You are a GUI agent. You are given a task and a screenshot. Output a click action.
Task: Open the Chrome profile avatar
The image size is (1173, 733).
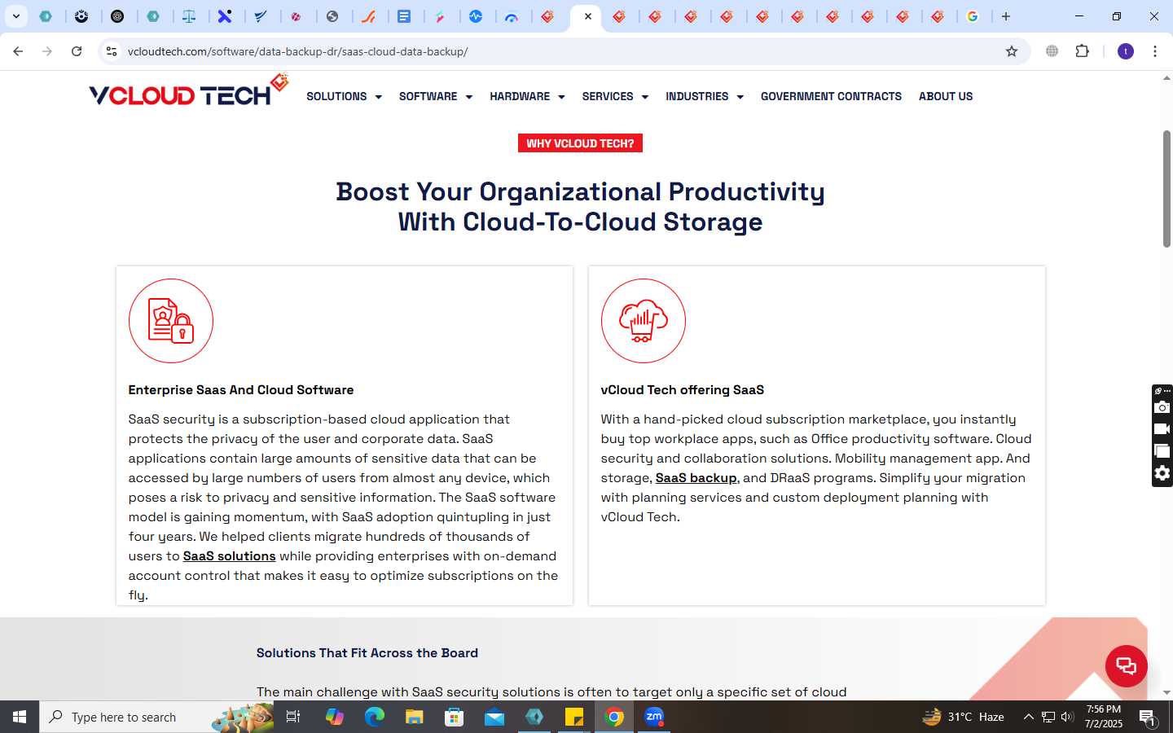1126,51
